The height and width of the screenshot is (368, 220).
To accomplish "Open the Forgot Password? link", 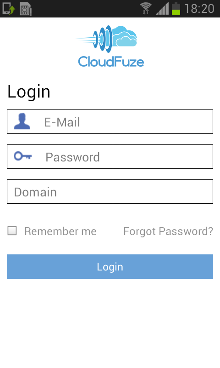I will tap(168, 231).
